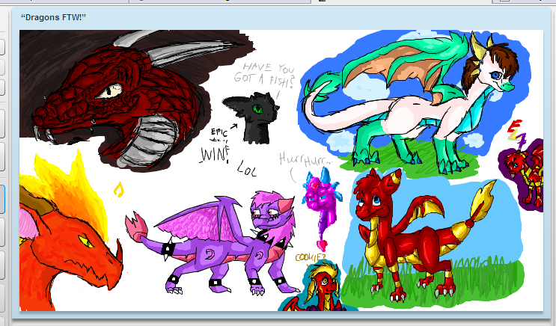The image size is (556, 326).
Task: Click the black cat-like dragon with green eye
Action: [x=251, y=117]
